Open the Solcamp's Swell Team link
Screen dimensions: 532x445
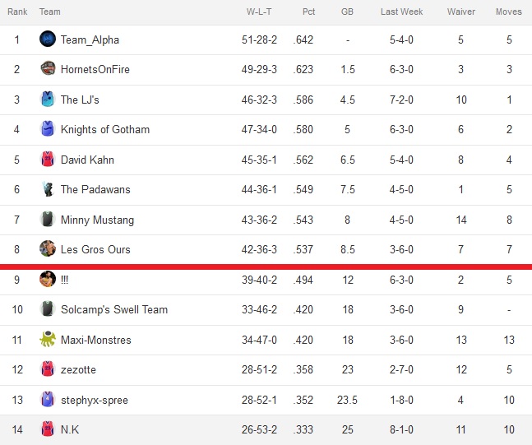pos(114,309)
